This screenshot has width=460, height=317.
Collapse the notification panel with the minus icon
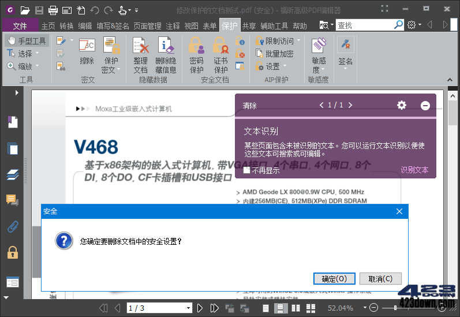[425, 106]
